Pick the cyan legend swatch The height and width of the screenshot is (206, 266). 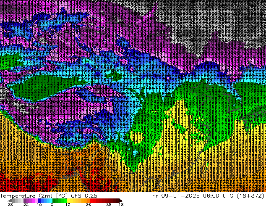[x=51, y=201]
